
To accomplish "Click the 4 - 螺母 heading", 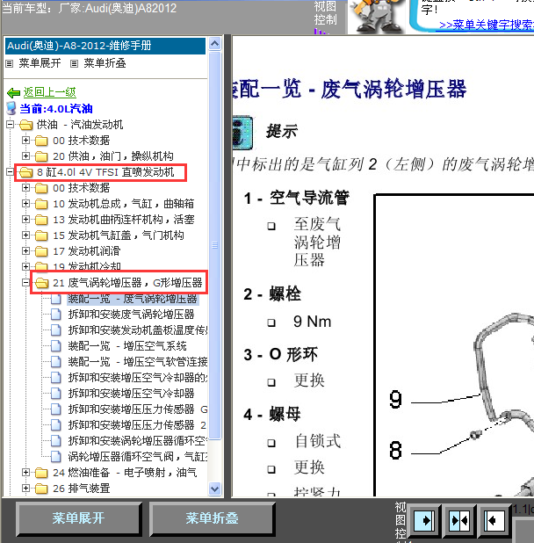I will [272, 414].
